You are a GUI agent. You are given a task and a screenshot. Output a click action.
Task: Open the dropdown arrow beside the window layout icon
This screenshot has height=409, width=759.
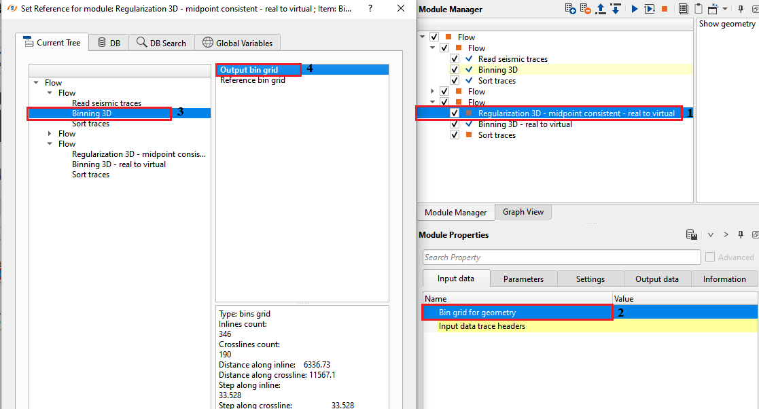(x=724, y=9)
